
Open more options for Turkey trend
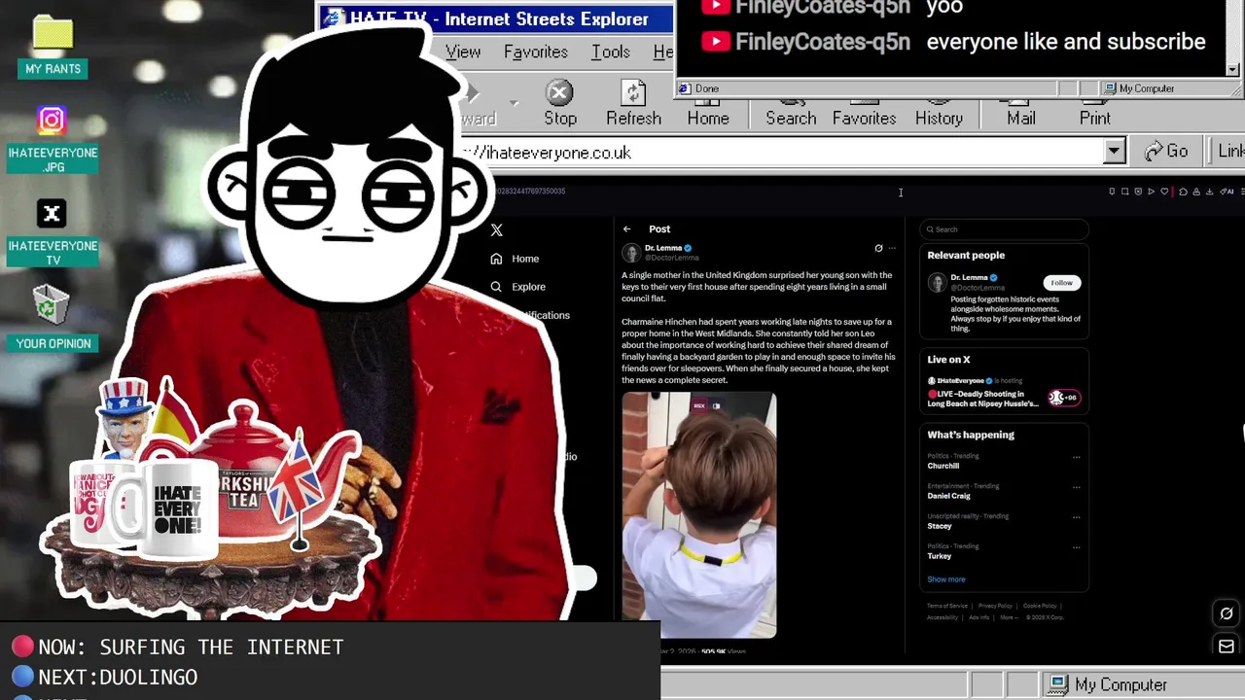point(1076,547)
